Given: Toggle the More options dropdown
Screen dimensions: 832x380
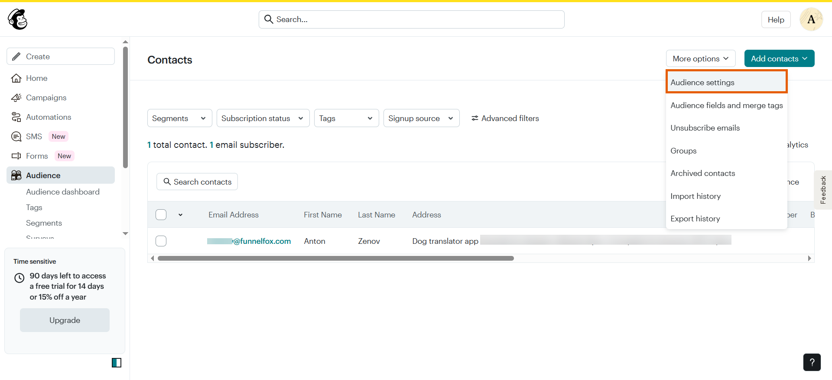Looking at the screenshot, I should pos(701,58).
